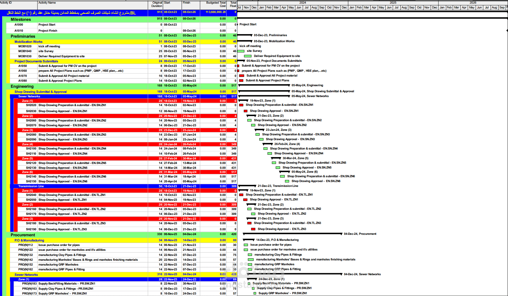Select PRO(N)162 manufacturing GRP Pipes & Fitting
This screenshot has width=508, height=296.
(x=123, y=269)
